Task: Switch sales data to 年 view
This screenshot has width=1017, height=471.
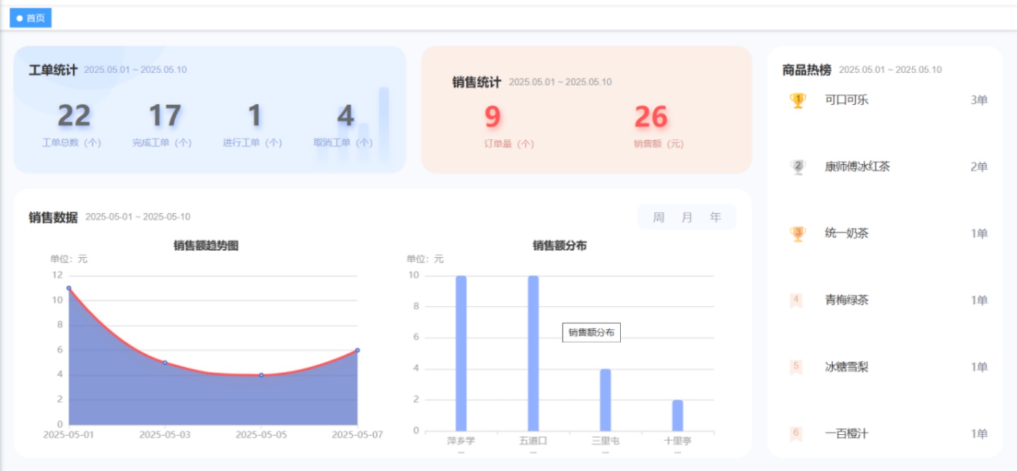Action: 715,217
